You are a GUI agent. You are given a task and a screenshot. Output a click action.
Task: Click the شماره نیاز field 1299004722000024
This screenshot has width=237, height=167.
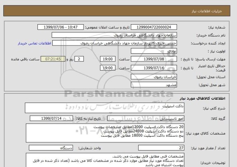pyautogui.click(x=154, y=27)
